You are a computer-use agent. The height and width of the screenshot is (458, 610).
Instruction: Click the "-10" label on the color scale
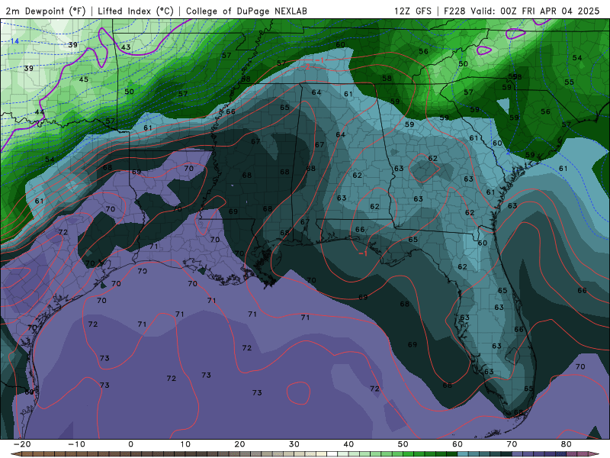pos(76,444)
